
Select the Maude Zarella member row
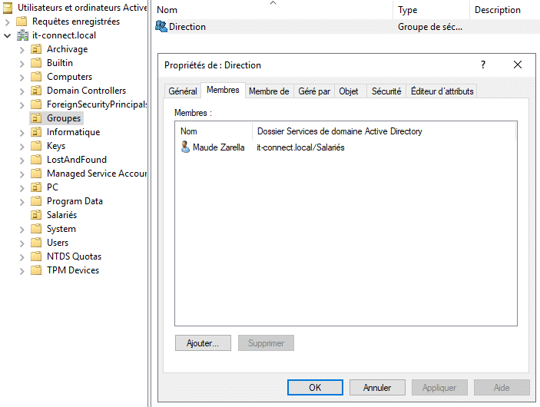[x=346, y=147]
